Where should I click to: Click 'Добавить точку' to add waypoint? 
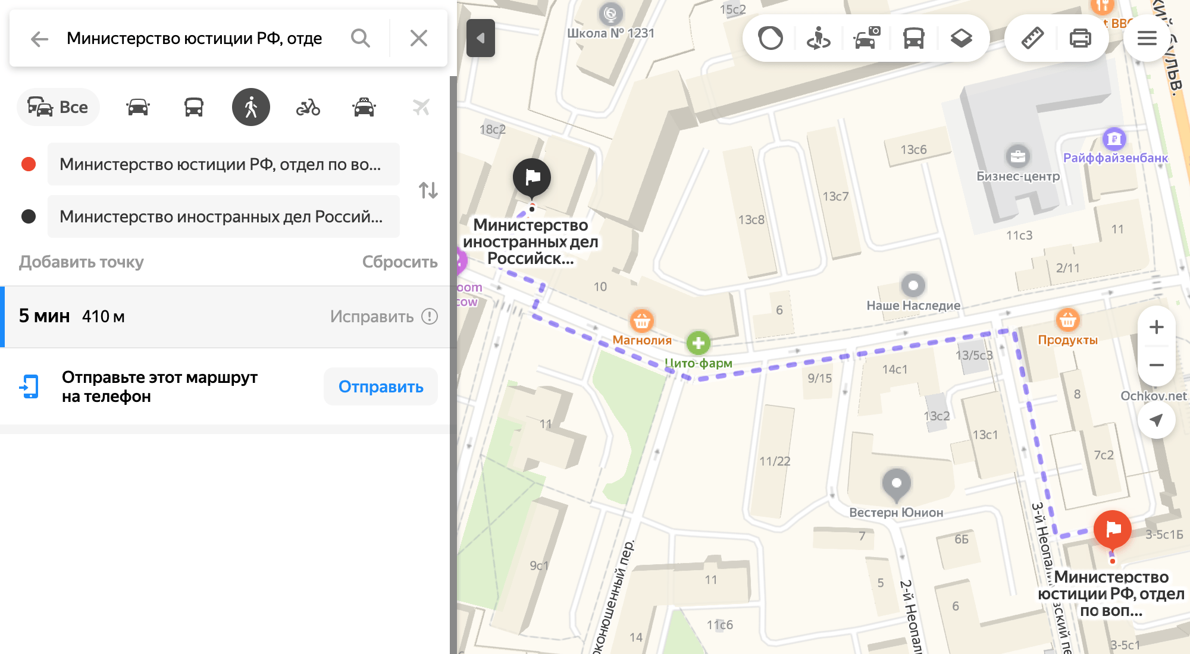pos(82,262)
